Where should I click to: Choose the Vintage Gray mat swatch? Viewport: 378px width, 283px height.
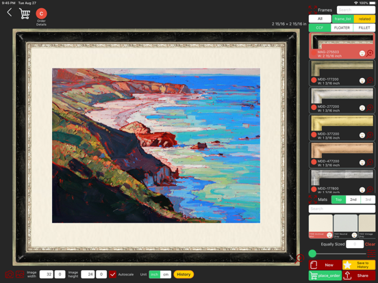pyautogui.click(x=367, y=226)
